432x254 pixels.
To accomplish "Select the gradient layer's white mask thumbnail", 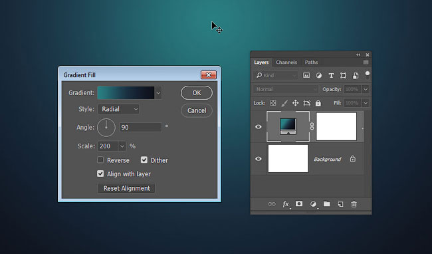I will point(336,126).
